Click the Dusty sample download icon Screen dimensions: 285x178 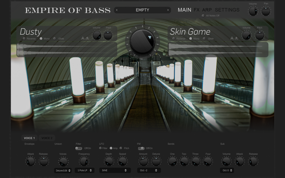[x=83, y=38]
